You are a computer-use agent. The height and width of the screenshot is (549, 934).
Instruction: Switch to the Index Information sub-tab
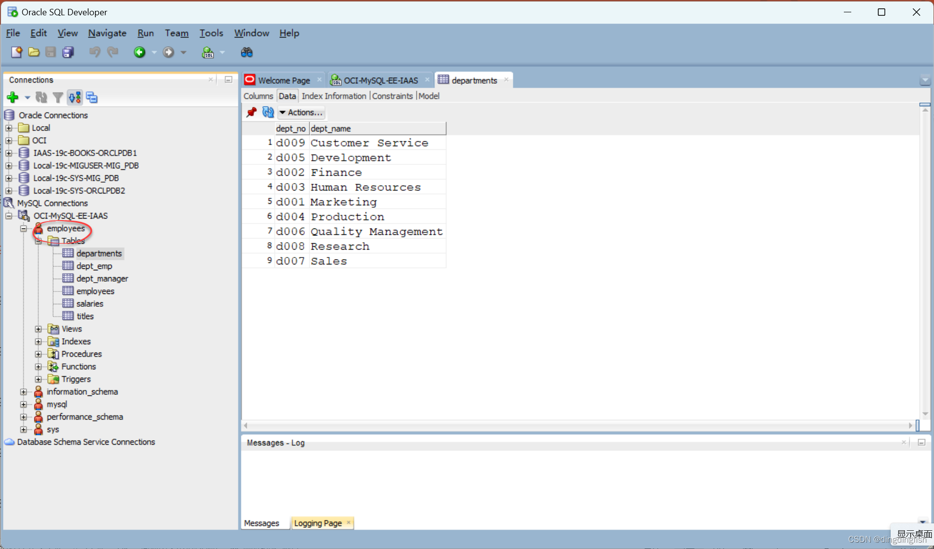click(334, 96)
